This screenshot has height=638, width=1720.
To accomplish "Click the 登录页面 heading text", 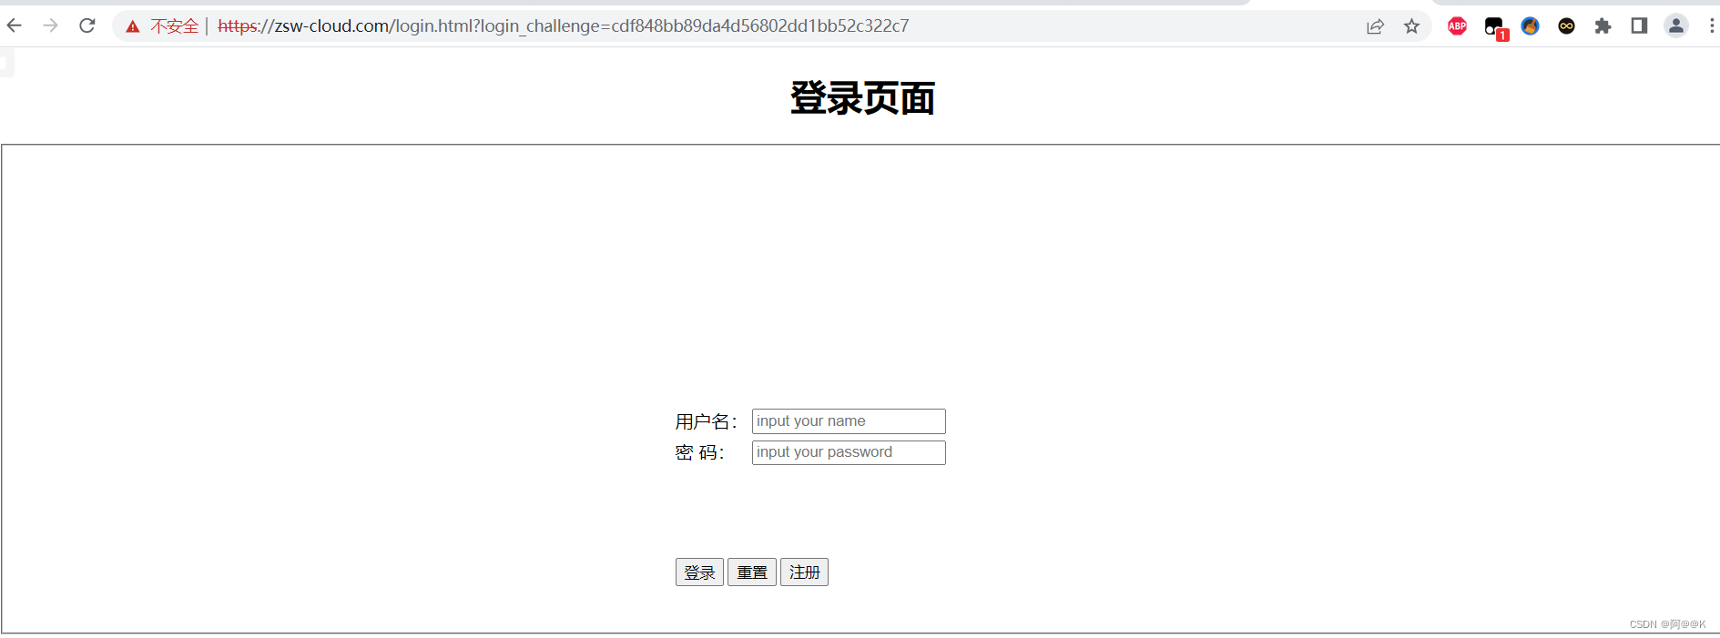I will coord(862,98).
